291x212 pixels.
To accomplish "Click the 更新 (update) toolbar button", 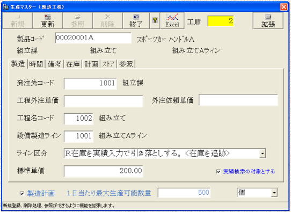I will click(x=47, y=20).
